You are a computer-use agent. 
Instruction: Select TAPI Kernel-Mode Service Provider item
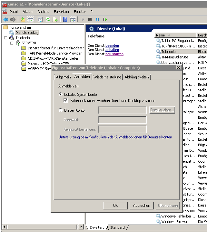coord(54,53)
